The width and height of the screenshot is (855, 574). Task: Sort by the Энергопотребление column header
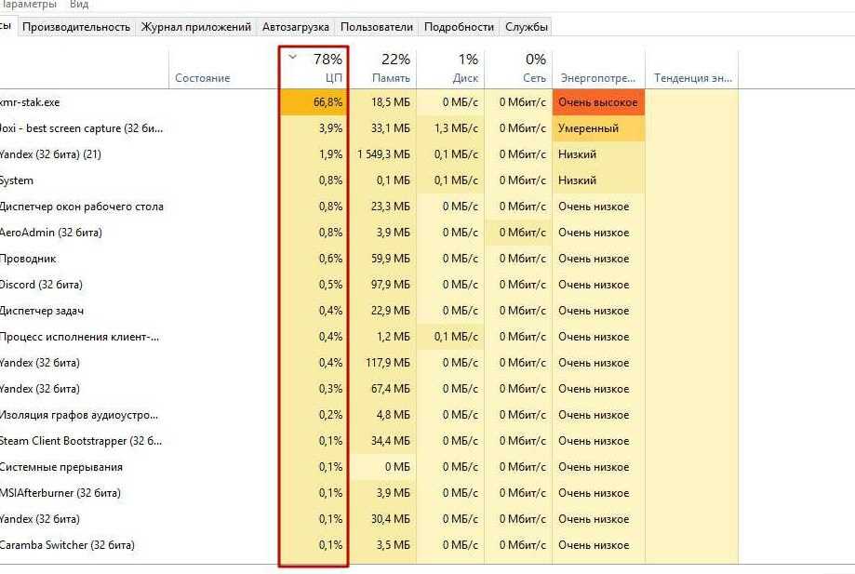(597, 78)
